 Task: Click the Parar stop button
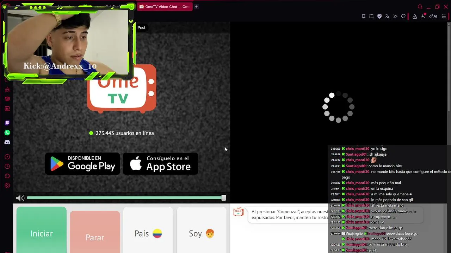95,232
